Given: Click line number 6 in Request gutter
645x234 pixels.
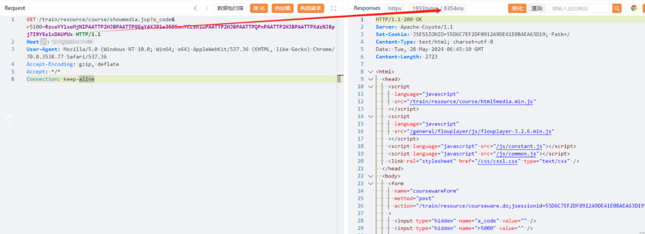Looking at the screenshot, I should 13,79.
